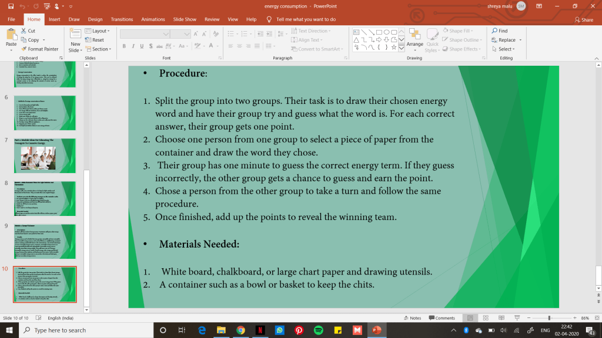The width and height of the screenshot is (602, 338).
Task: Click the Share button
Action: [x=583, y=20]
